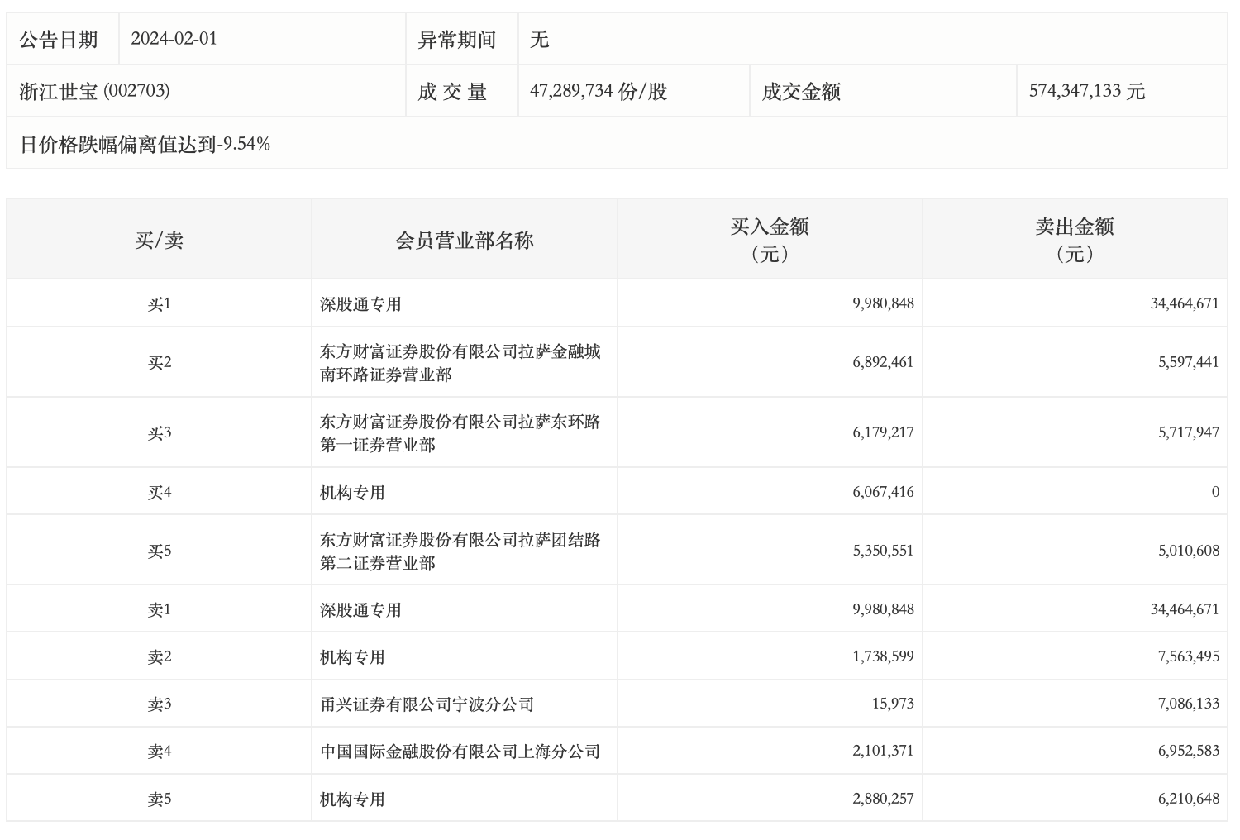
Task: Open the 拉萨东环路第一证券营业部 branch entry
Action: (460, 433)
